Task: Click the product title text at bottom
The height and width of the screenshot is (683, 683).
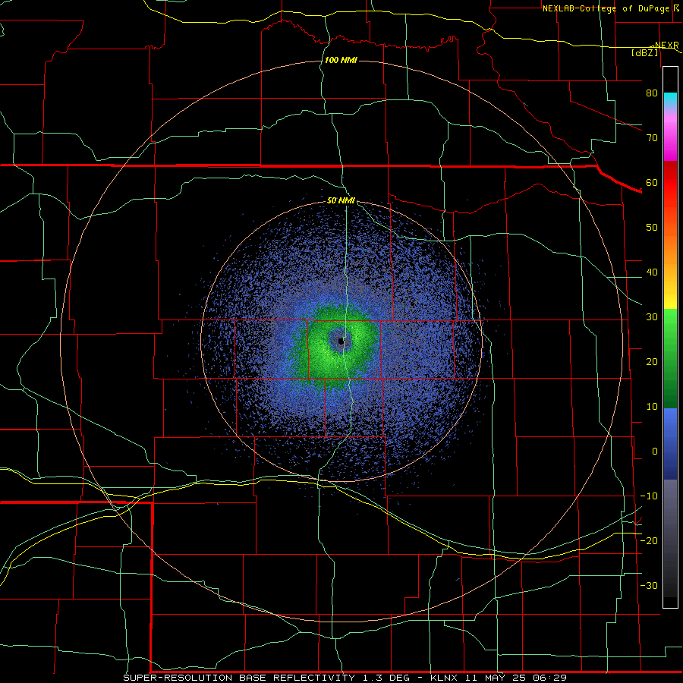Action: click(x=345, y=678)
